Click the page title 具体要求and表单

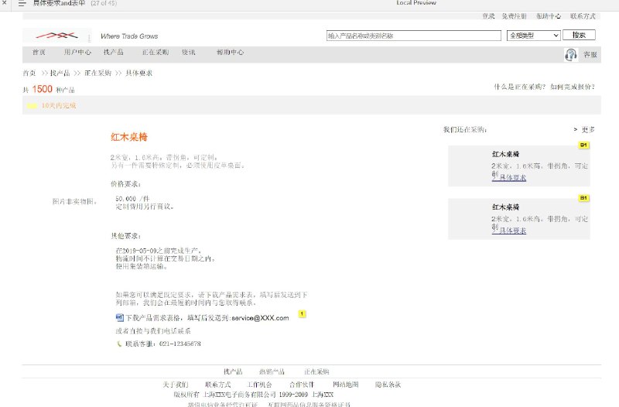click(59, 3)
